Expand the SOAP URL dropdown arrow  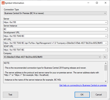pos(106,50)
